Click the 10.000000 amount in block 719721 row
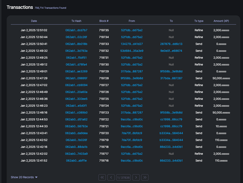Screen dimensions: 243x183 [221, 126]
